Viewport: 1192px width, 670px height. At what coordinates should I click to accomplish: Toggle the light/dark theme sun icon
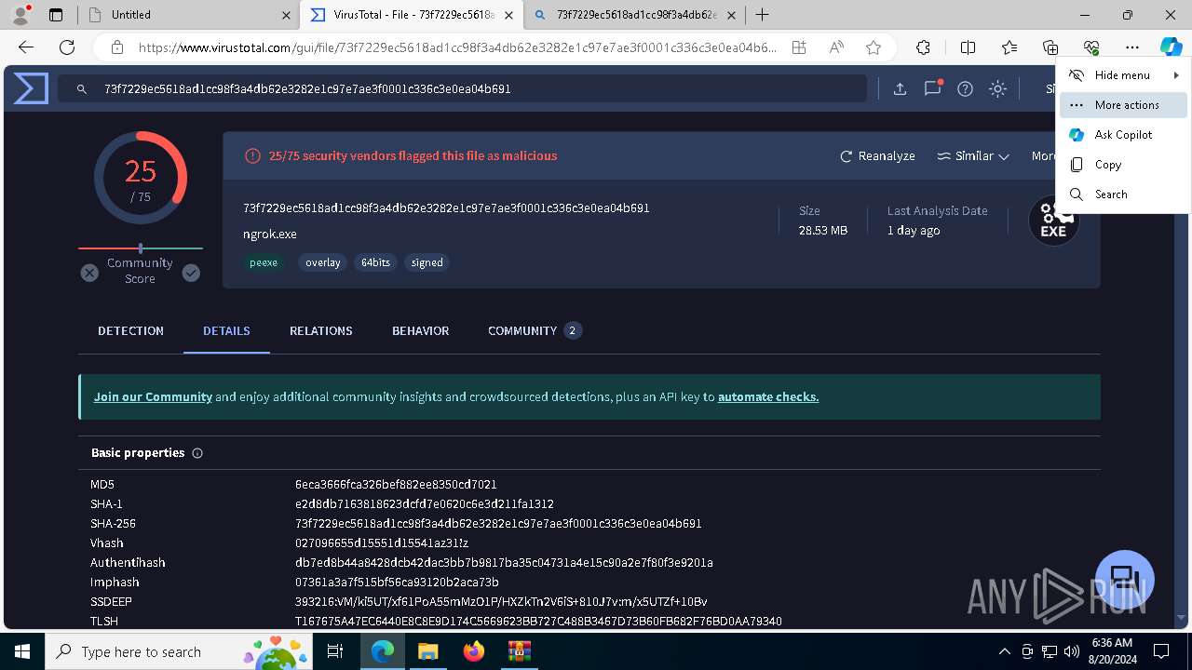point(997,88)
